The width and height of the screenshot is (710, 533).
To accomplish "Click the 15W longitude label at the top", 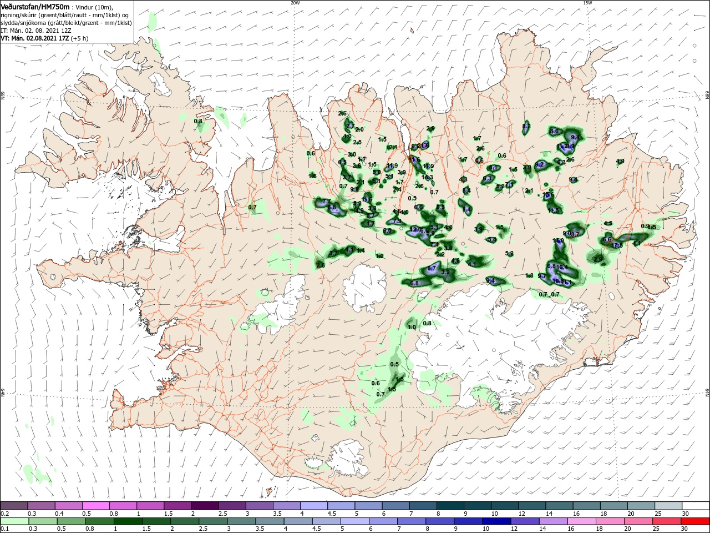I will (x=587, y=3).
